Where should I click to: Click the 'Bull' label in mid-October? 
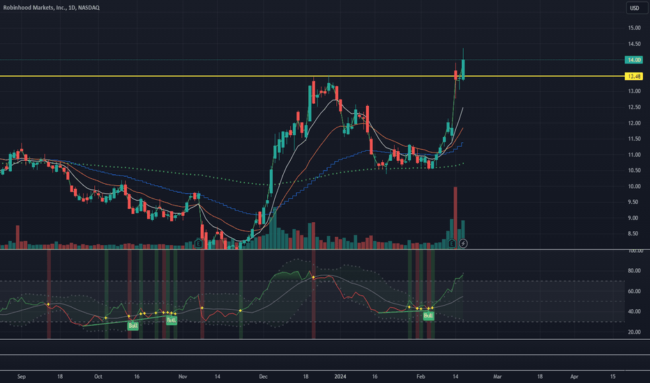[133, 326]
